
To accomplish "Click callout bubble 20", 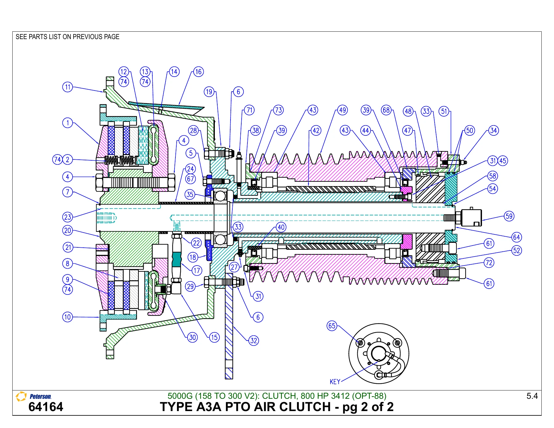I will tap(68, 230).
